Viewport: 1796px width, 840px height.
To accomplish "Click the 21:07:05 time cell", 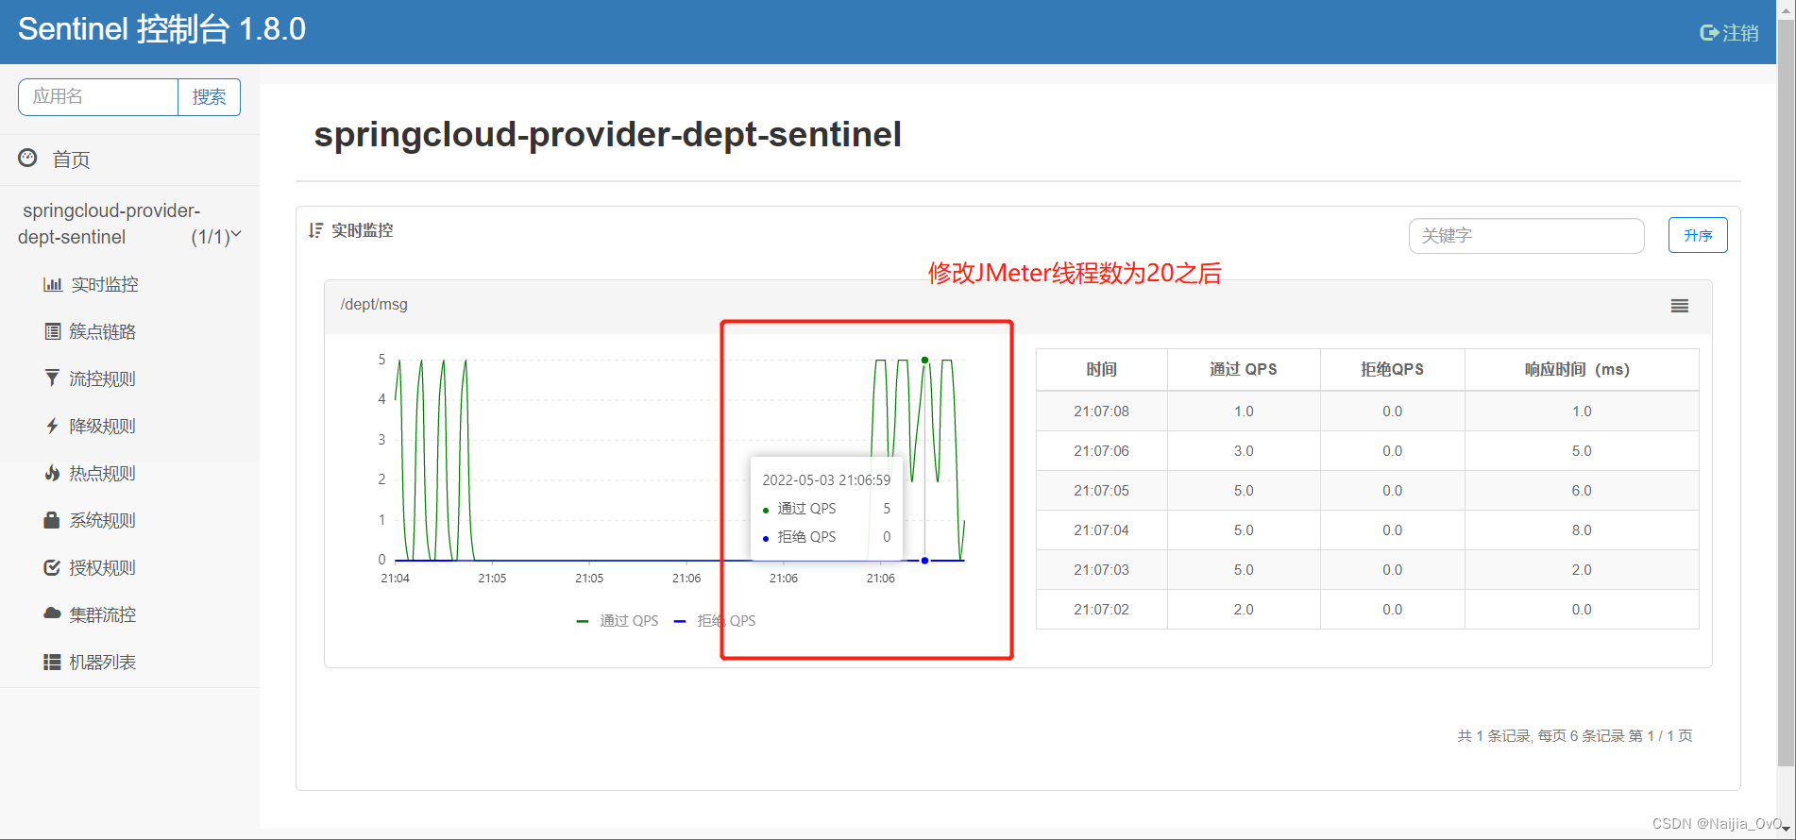I will [1101, 490].
